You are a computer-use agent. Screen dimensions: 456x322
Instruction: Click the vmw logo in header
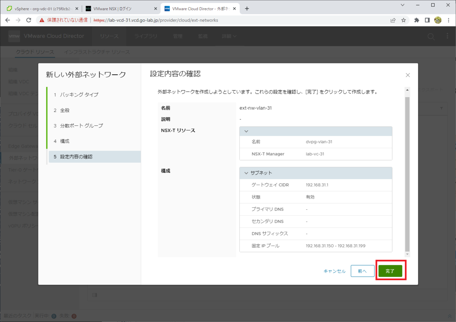[14, 36]
